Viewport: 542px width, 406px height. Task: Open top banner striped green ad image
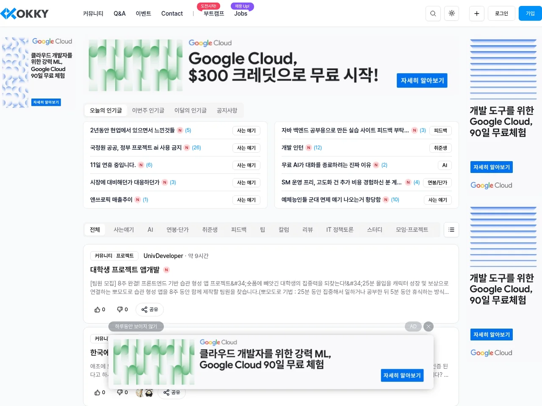coord(135,66)
